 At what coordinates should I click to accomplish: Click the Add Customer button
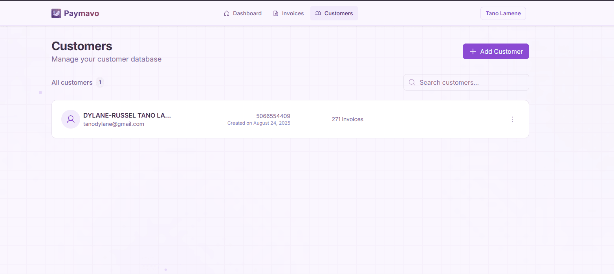(x=496, y=51)
